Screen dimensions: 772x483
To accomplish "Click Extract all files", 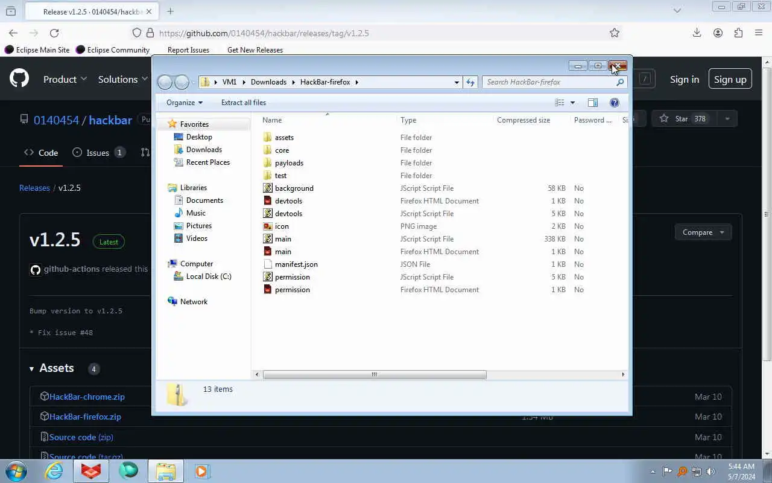I will tap(244, 103).
